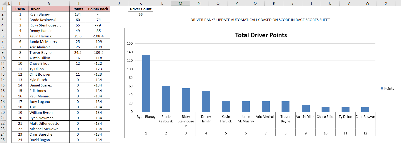Click the William Byron driver cell
The width and height of the screenshot is (401, 143).
tap(49, 113)
